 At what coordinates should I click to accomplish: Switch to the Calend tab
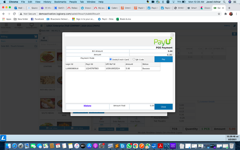(113, 8)
